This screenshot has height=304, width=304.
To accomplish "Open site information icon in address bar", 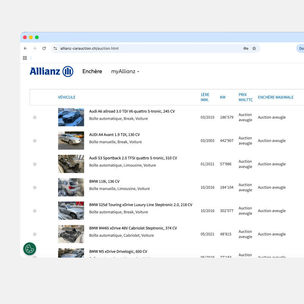I will click(x=55, y=49).
